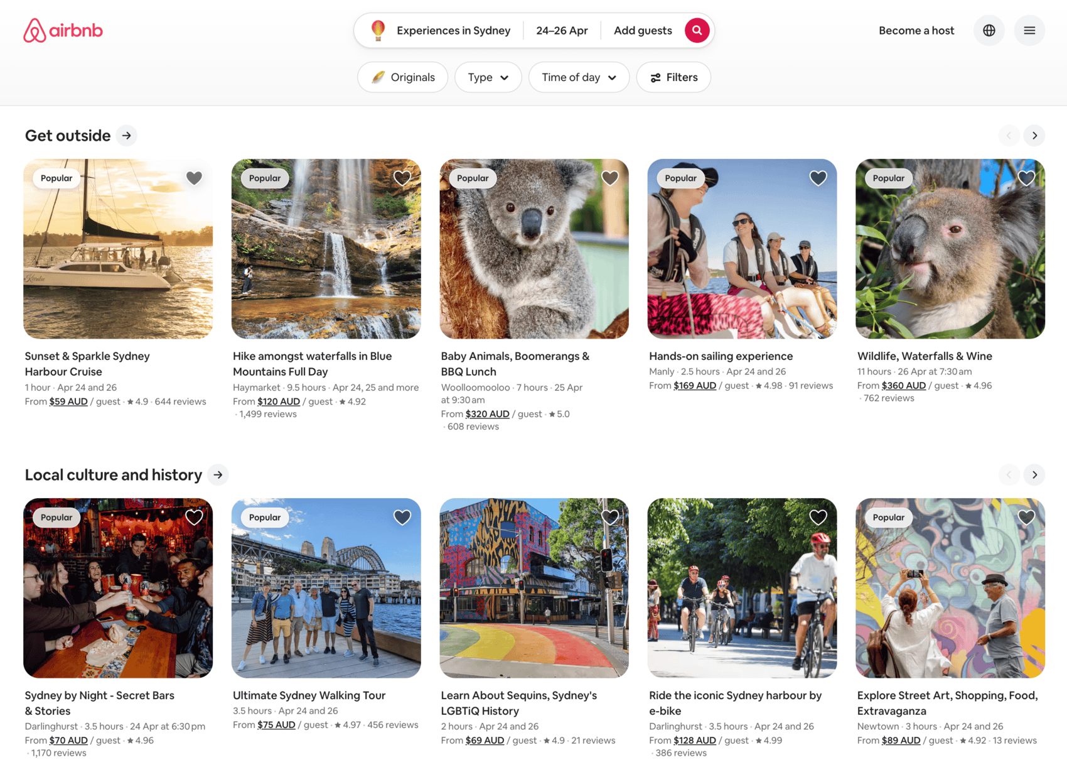This screenshot has height=772, width=1067.
Task: Open the Add guests field
Action: pyautogui.click(x=643, y=30)
